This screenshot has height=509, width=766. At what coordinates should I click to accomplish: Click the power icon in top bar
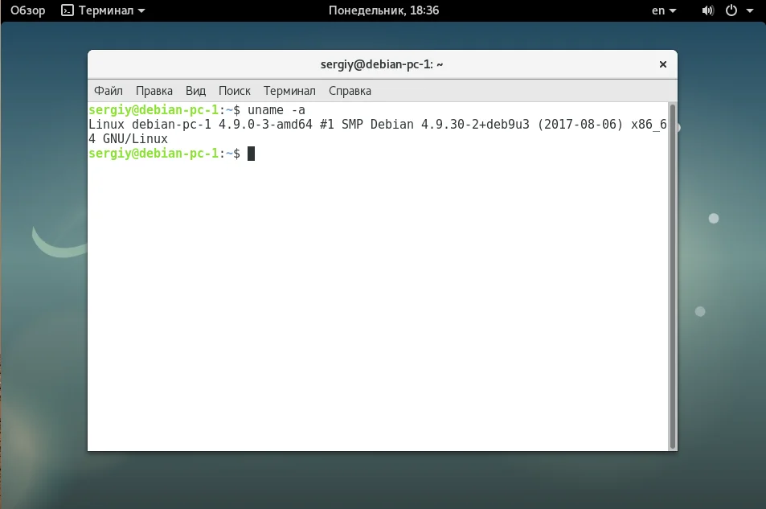[731, 10]
